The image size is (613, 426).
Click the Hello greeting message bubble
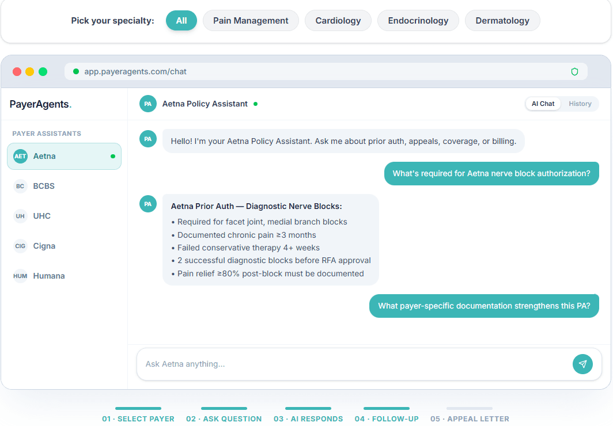343,141
